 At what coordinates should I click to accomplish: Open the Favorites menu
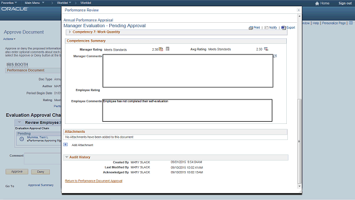(x=9, y=3)
